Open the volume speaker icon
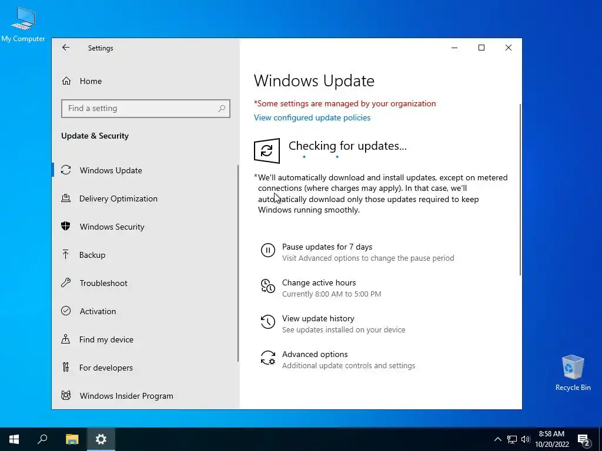 coord(526,439)
